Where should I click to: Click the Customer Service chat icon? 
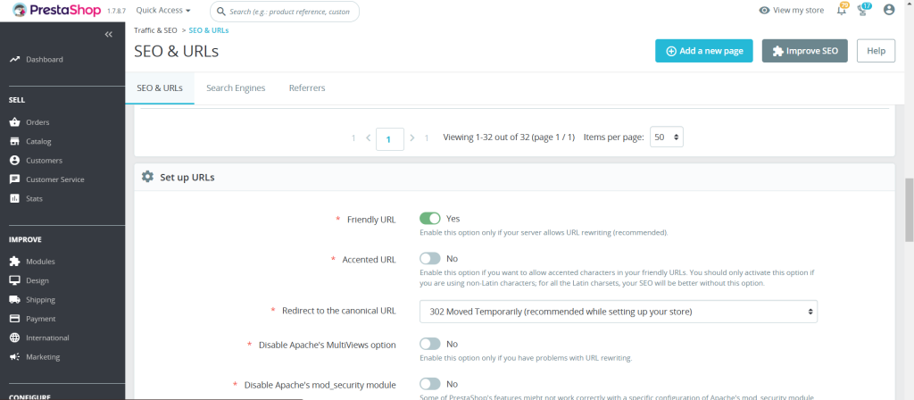14,179
